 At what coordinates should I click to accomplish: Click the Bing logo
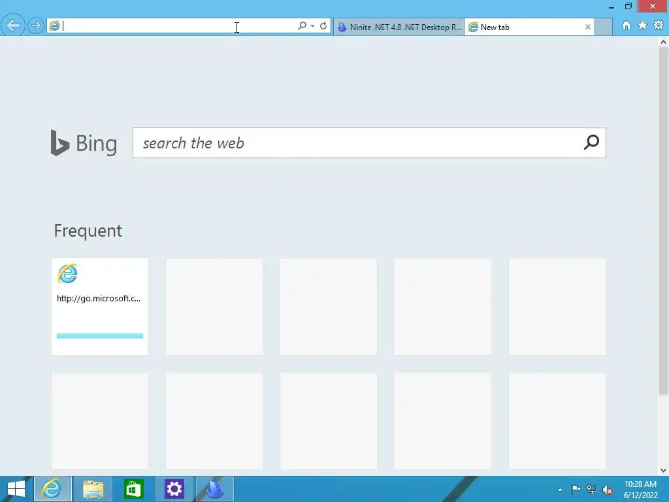tap(84, 143)
